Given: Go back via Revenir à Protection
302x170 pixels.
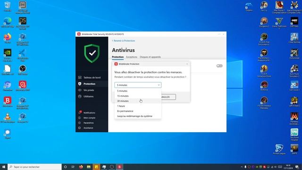Looking at the screenshot, I should [124, 41].
